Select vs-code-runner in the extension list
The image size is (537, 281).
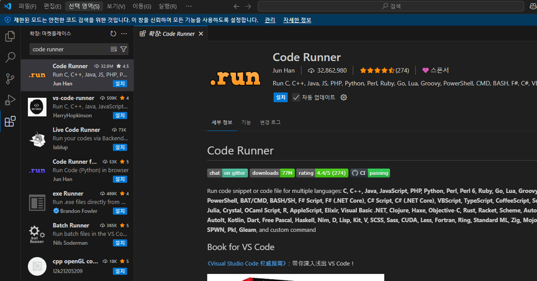(77, 107)
